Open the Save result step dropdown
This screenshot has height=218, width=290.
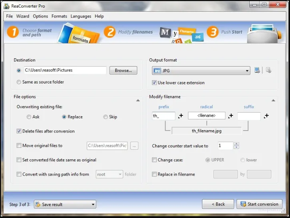(x=65, y=204)
